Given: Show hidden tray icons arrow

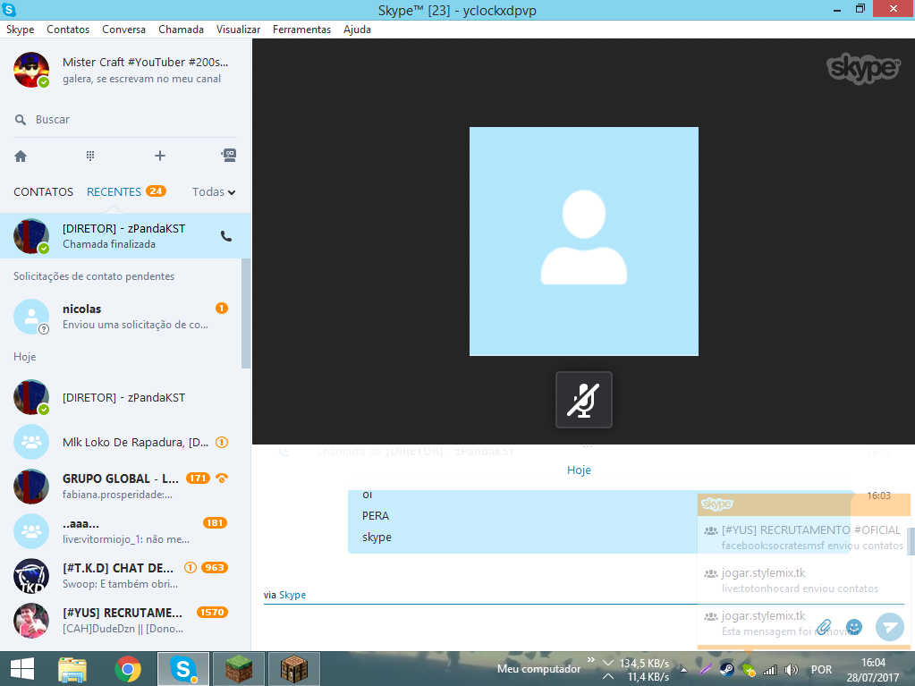Looking at the screenshot, I should tap(683, 670).
